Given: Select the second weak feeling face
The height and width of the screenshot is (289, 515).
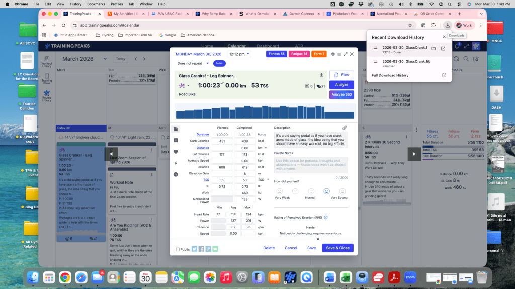Looking at the screenshot, I should [x=295, y=191].
